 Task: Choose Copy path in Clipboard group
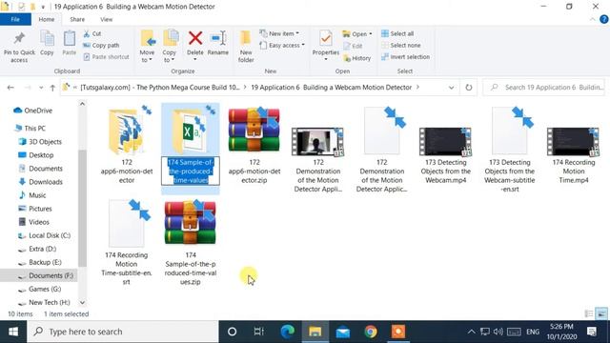[101, 45]
